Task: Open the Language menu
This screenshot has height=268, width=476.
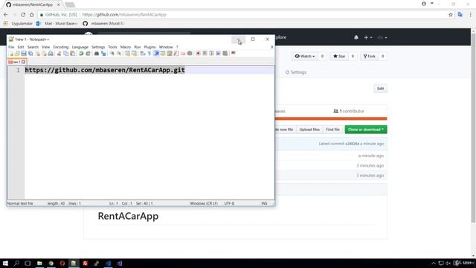Action: (80, 47)
